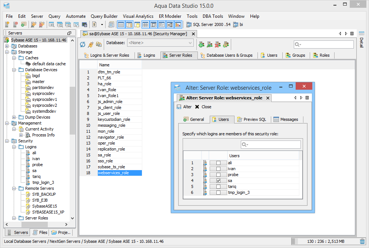Click the Servers tree vertical scrollbar
Screen dimensions: 369x248
[x=72, y=110]
